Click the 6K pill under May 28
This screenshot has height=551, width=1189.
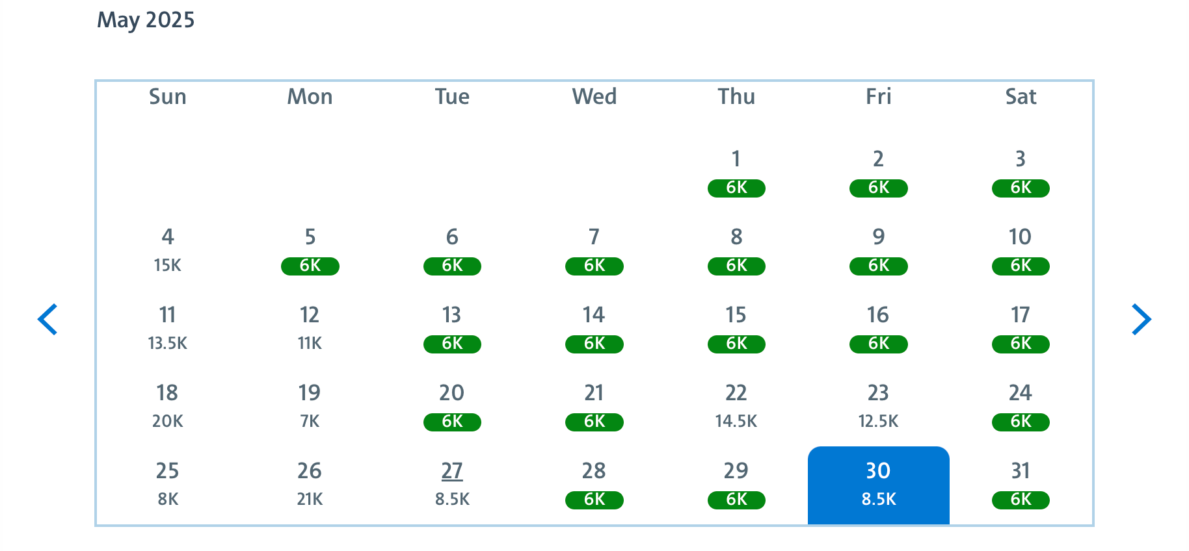593,500
